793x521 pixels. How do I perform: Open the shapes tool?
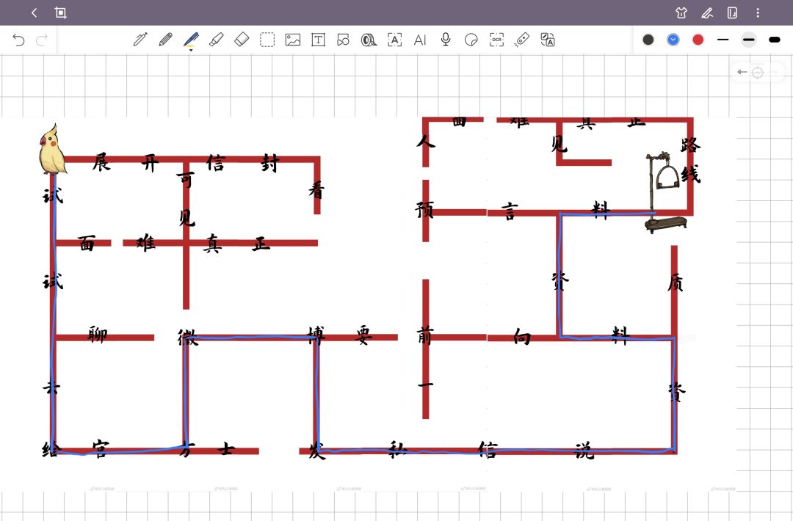point(343,40)
